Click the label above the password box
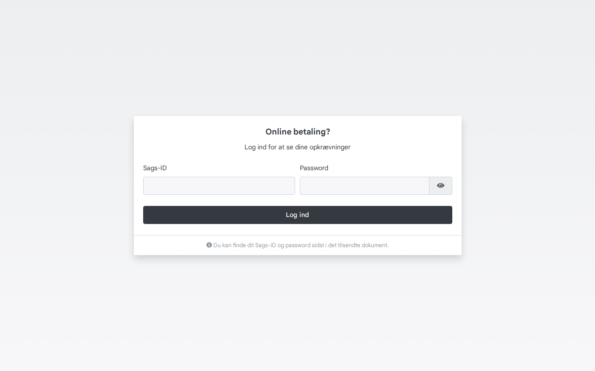This screenshot has width=595, height=371. coord(314,168)
